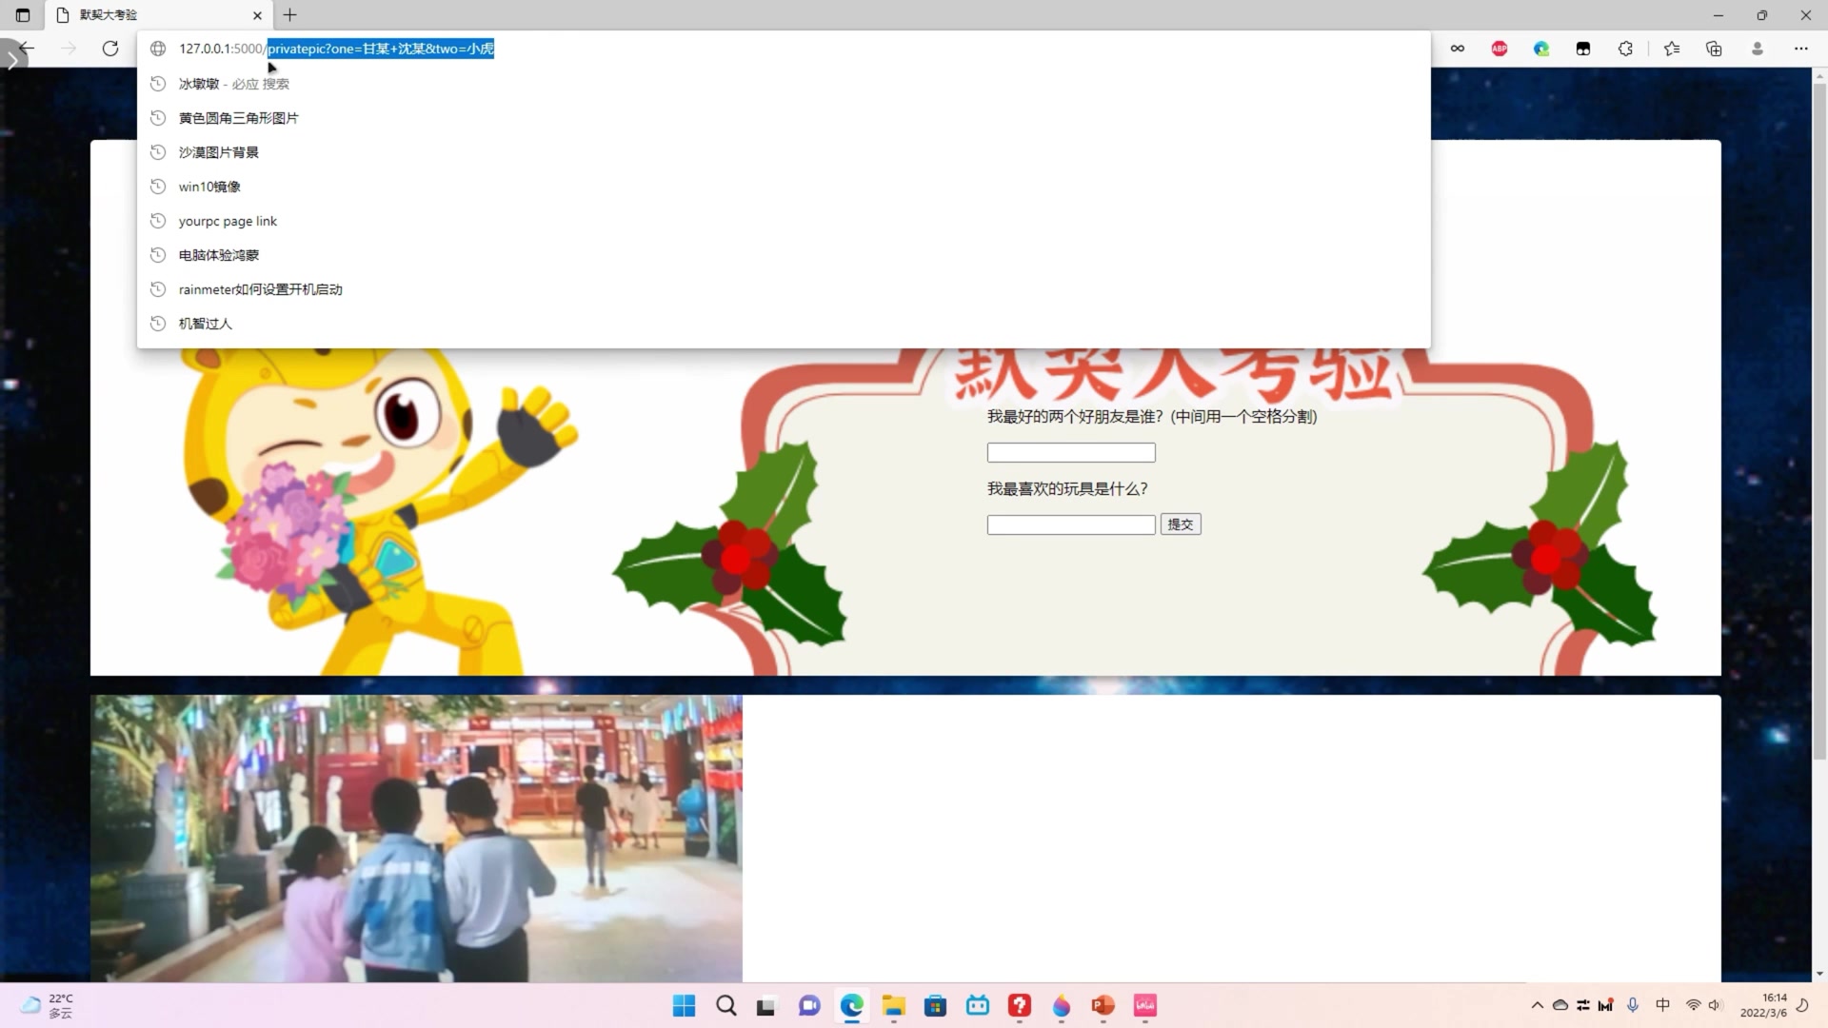Image resolution: width=1828 pixels, height=1028 pixels.
Task: Open the Tampermonkey extension icon
Action: click(1583, 49)
